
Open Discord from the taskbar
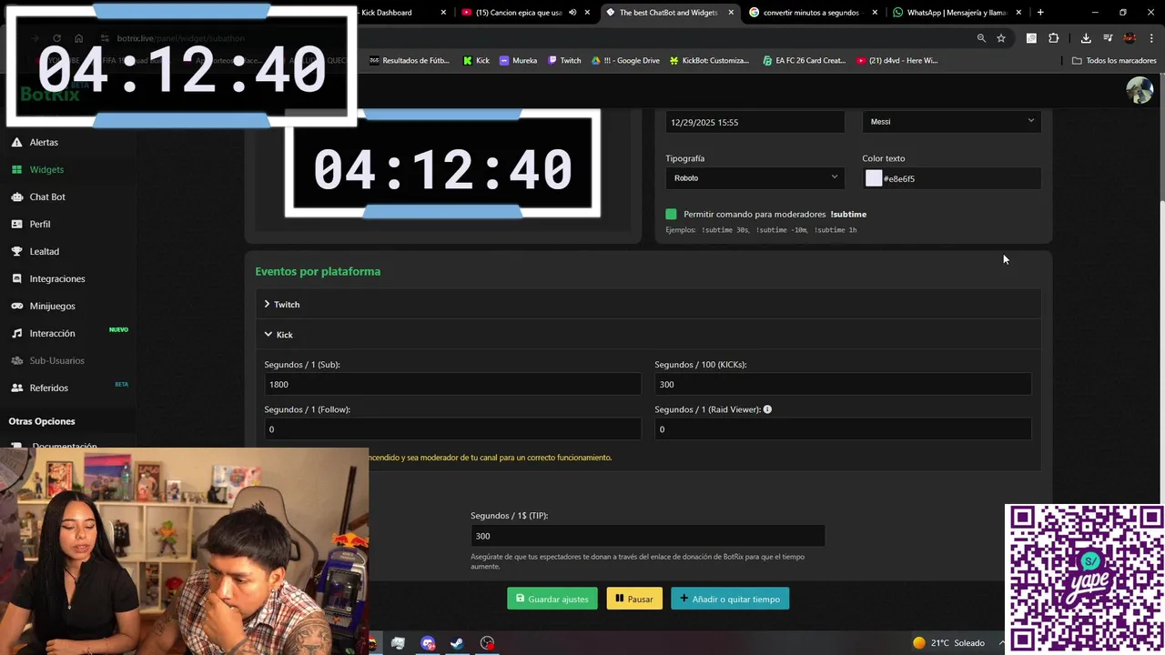pyautogui.click(x=428, y=643)
